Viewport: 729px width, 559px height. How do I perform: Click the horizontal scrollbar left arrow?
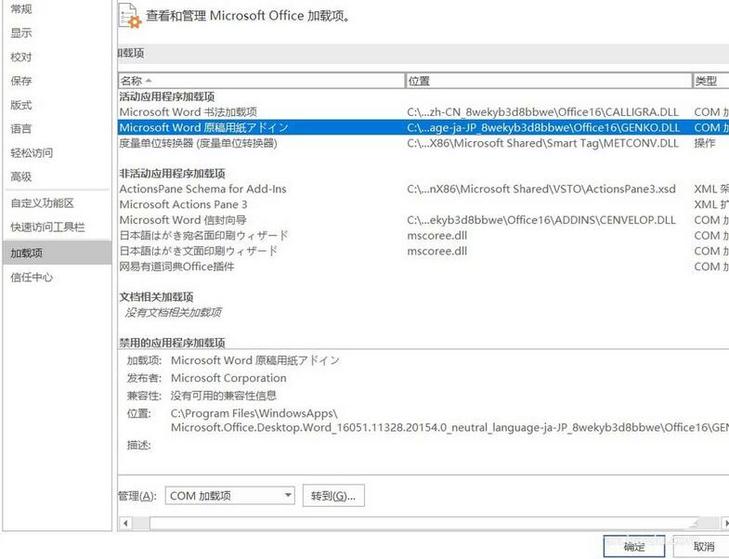coord(125,523)
